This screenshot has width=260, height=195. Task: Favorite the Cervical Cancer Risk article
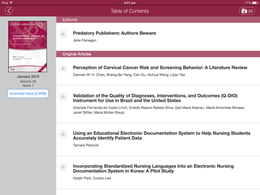click(63, 68)
